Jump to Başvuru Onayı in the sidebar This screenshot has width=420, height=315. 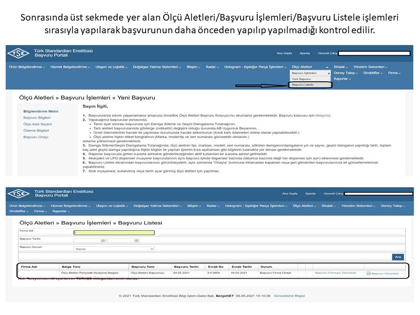(x=36, y=137)
